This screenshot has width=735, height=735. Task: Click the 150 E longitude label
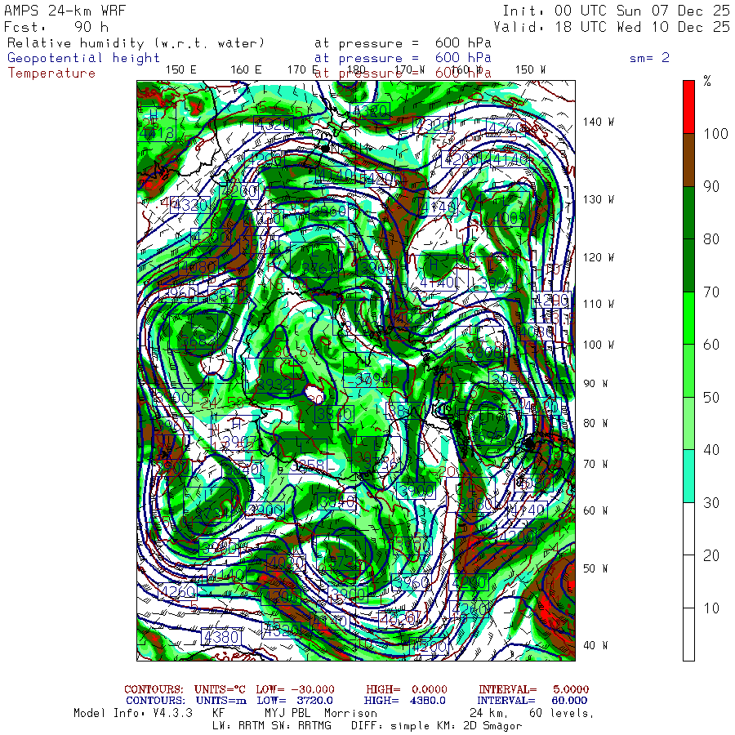point(181,70)
